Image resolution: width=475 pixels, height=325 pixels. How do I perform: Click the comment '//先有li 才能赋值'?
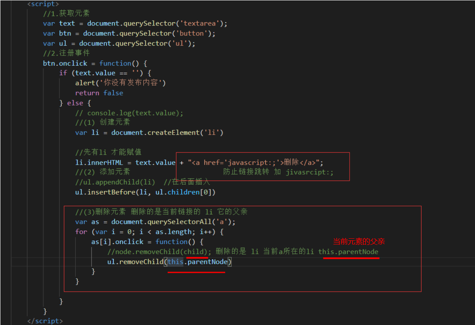tap(108, 152)
